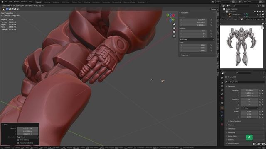
Task: Open XYZ Euler rotation mode dropdown in sidebar
Action: [x=197, y=39]
